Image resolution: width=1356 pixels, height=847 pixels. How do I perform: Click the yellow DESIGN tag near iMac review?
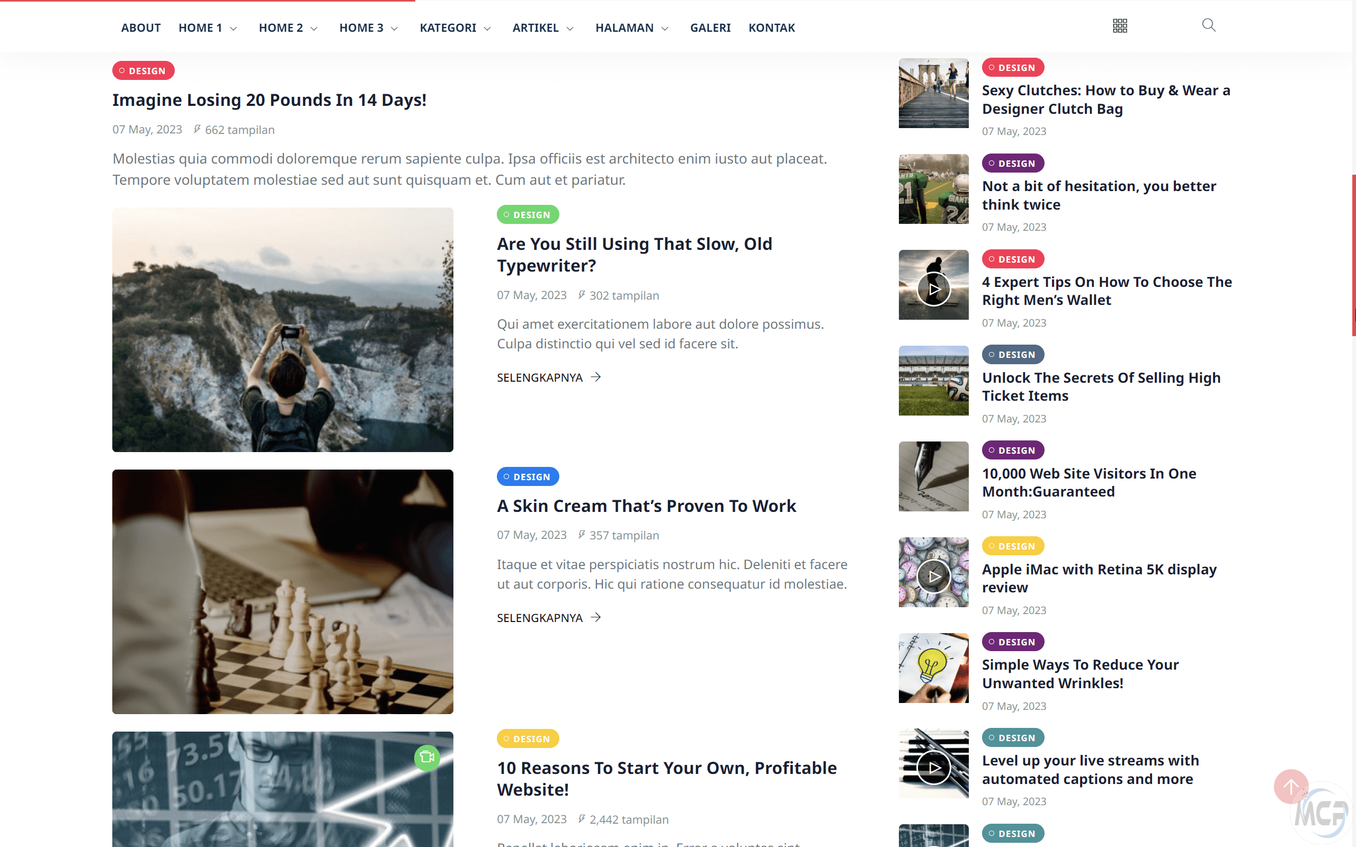click(x=1013, y=546)
